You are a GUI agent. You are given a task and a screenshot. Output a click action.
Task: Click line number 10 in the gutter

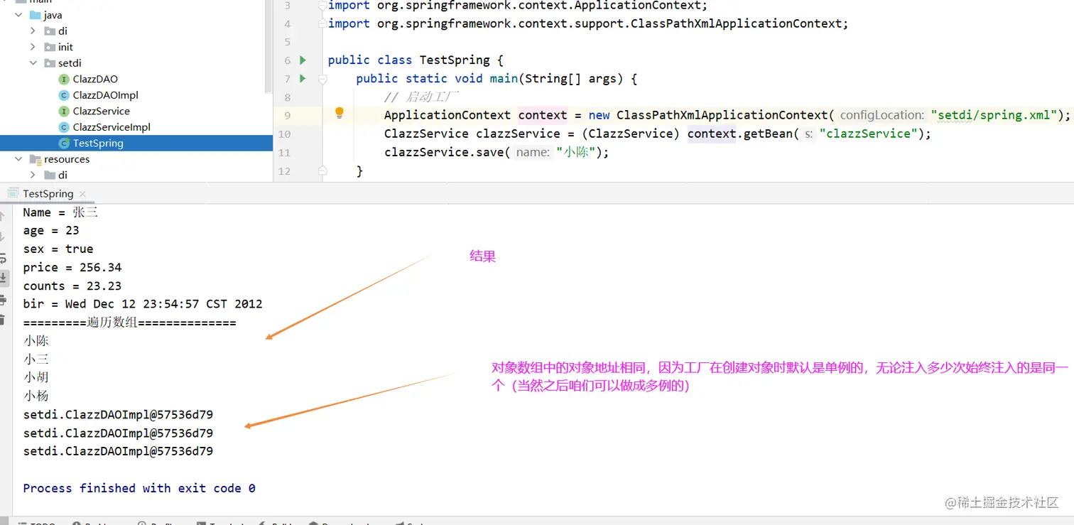point(284,134)
